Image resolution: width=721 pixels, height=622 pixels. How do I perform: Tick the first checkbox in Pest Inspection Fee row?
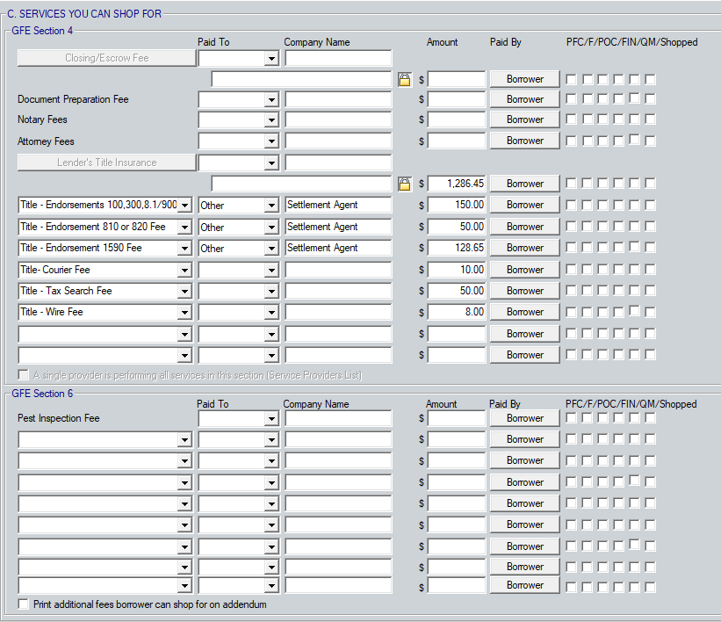coord(571,418)
